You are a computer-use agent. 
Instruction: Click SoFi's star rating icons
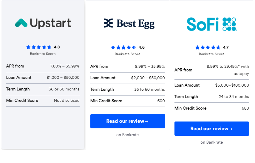[x=208, y=47]
